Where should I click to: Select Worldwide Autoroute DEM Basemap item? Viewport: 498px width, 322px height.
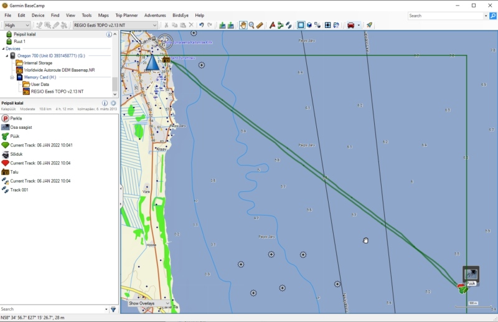59,70
